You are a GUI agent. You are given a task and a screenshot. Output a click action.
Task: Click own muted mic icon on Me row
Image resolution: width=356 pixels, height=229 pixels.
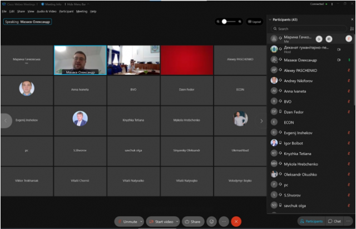[349, 39]
